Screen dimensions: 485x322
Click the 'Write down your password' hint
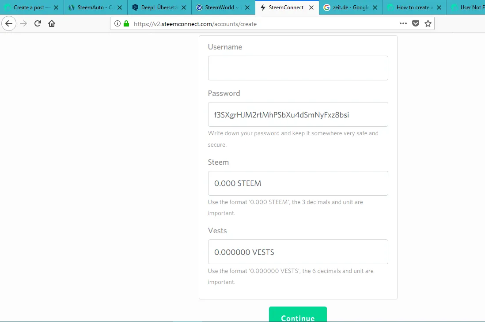(x=293, y=139)
